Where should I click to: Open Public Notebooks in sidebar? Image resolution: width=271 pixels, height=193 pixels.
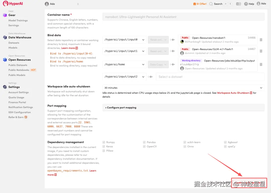[x=19, y=70]
